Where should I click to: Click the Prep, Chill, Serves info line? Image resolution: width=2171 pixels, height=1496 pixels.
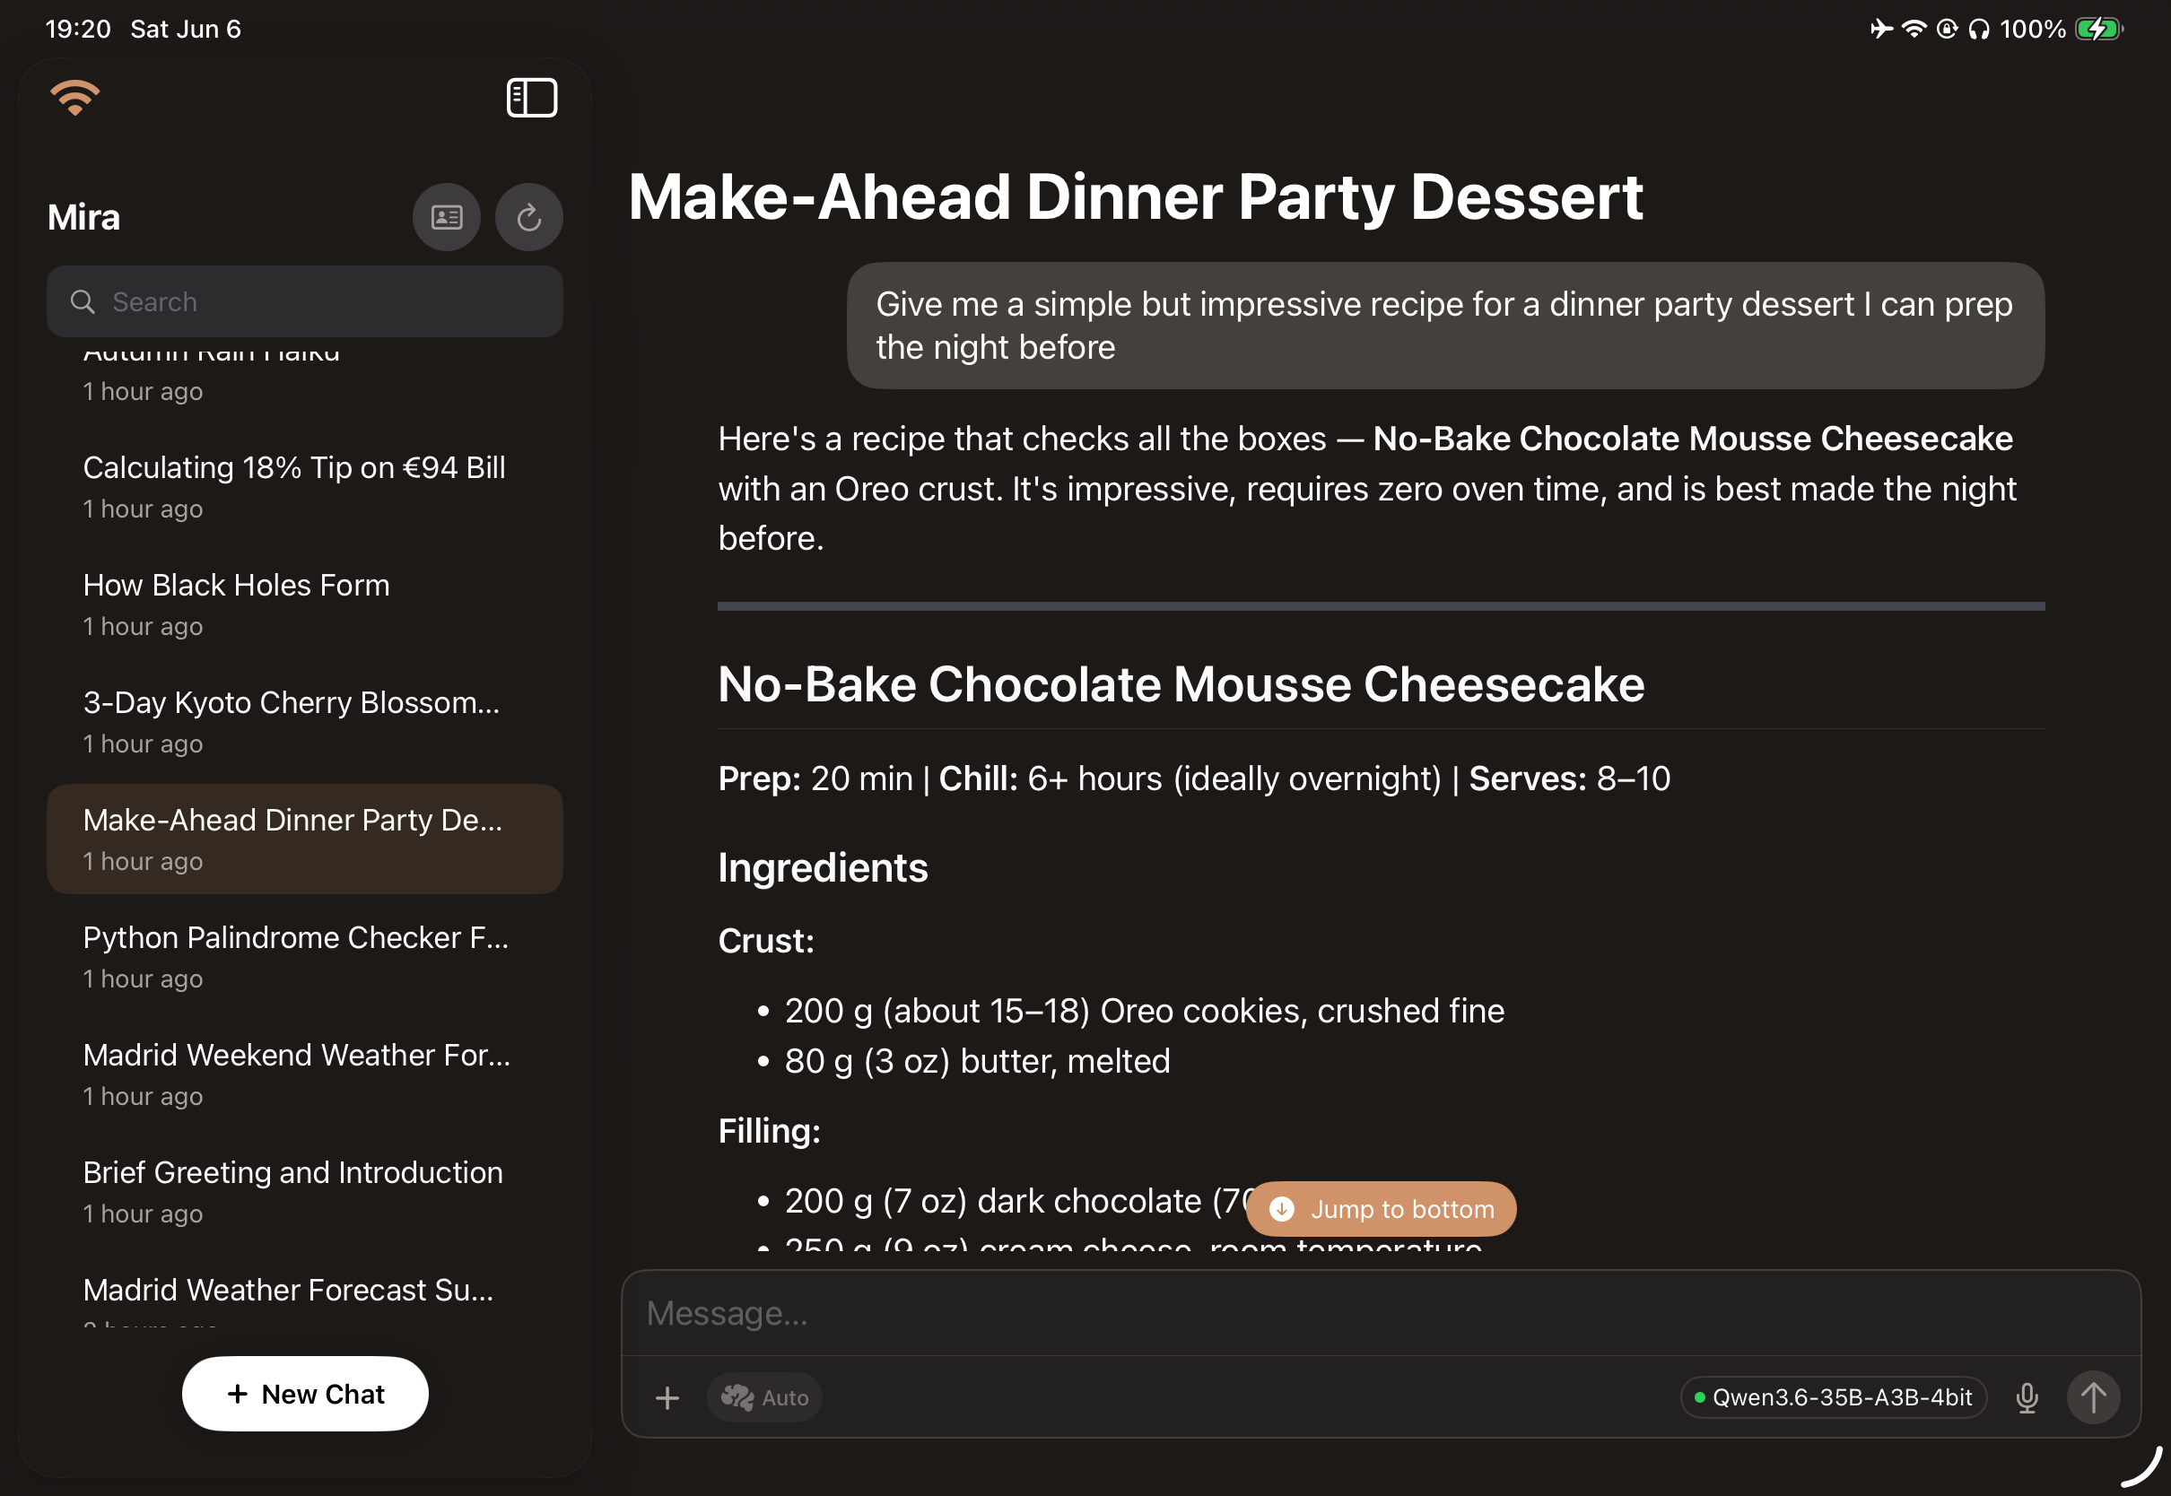(1194, 778)
